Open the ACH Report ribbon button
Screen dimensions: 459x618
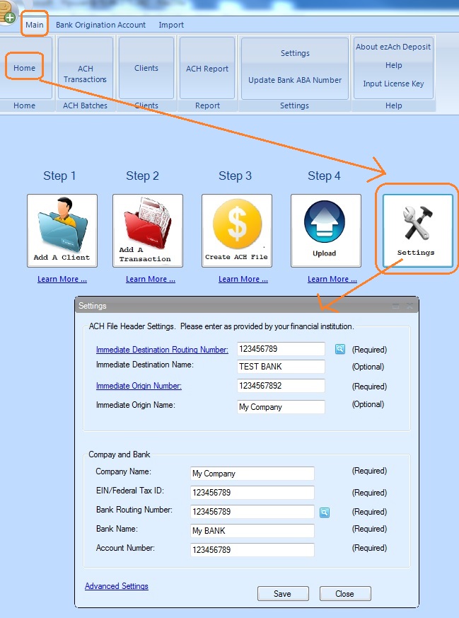click(x=207, y=69)
